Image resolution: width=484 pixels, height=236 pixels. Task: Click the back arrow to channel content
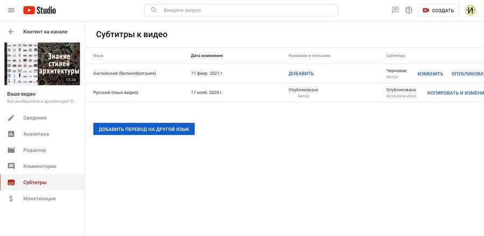click(11, 32)
